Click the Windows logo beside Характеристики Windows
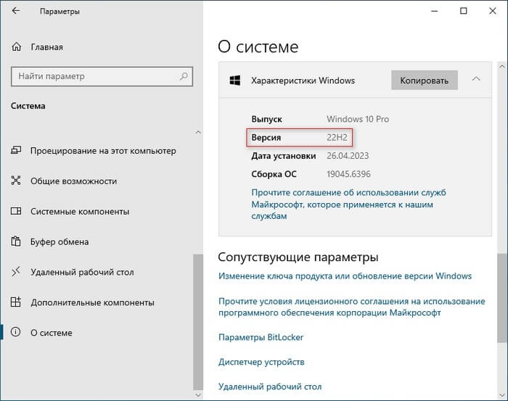508x401 pixels. click(235, 80)
